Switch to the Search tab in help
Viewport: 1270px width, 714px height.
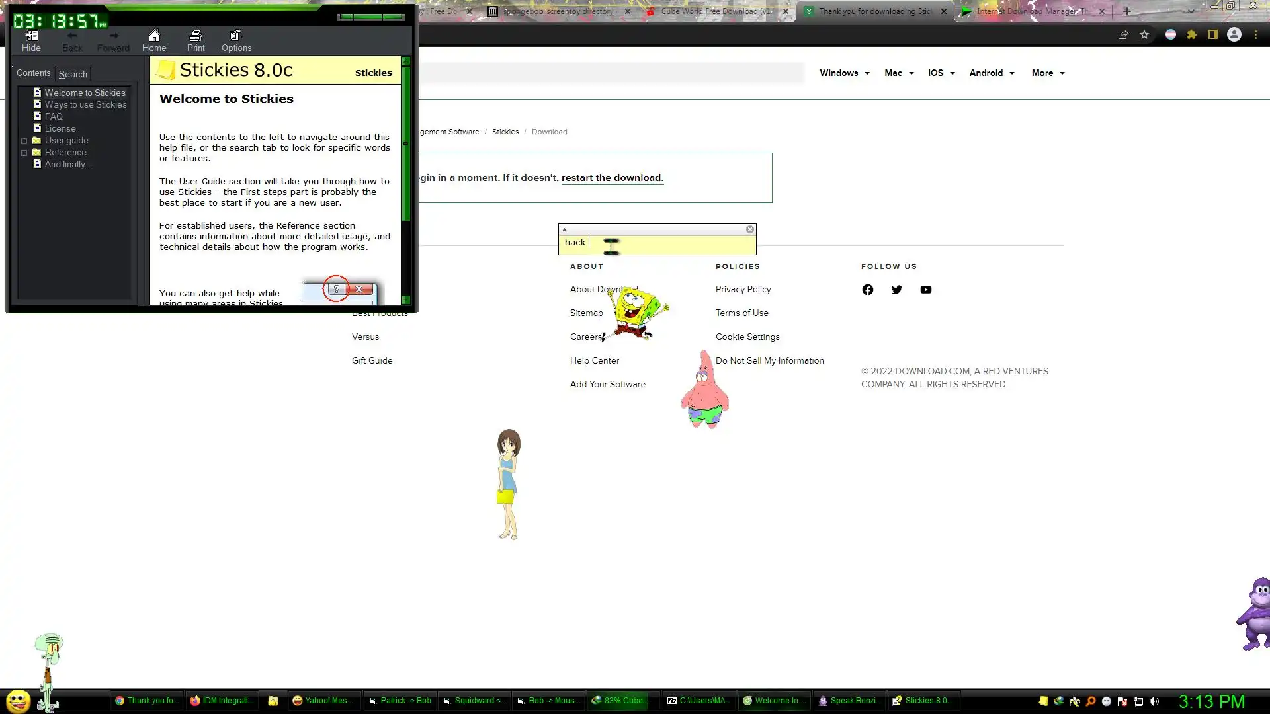(x=73, y=74)
